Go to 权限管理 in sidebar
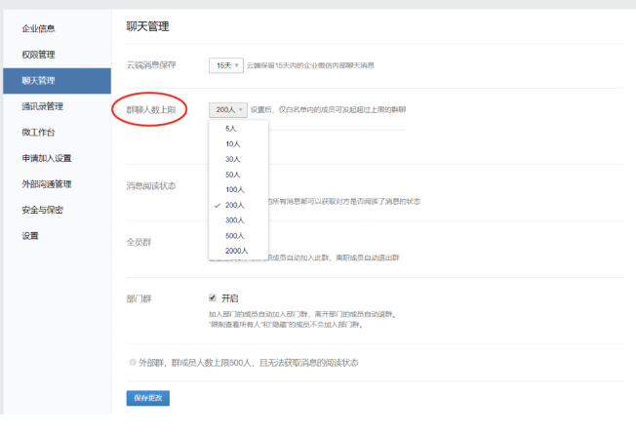 (x=39, y=54)
